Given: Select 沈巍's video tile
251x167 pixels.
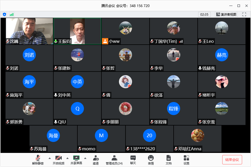Looking at the screenshot, I should coord(29,31).
